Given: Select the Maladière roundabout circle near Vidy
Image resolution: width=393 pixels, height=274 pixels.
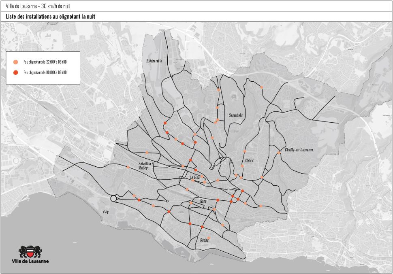Looking at the screenshot, I should (113, 199).
